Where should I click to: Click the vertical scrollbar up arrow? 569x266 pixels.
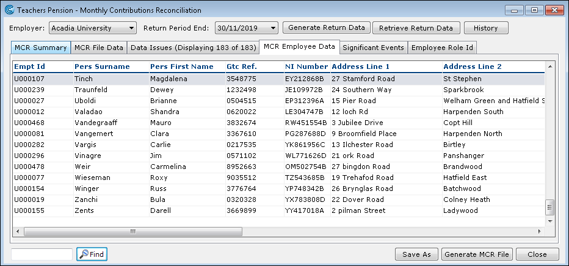click(x=549, y=66)
